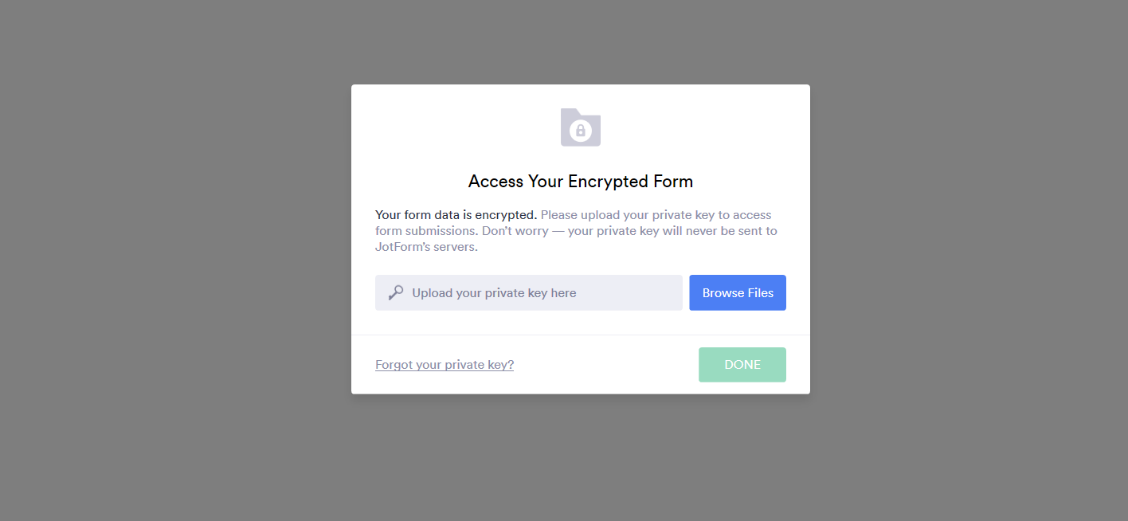Select Browse Files to choose a key file
Viewport: 1128px width, 521px height.
coord(737,292)
